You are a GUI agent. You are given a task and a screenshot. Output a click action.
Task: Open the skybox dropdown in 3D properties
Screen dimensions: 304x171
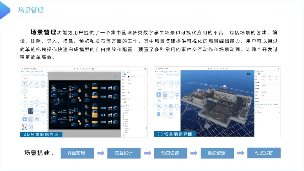coord(270,92)
